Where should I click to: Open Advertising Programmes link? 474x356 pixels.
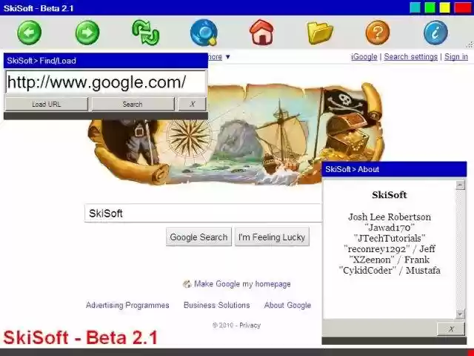pyautogui.click(x=127, y=305)
